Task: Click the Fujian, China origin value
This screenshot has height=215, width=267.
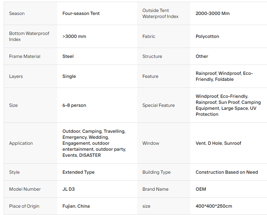Action: click(x=76, y=206)
